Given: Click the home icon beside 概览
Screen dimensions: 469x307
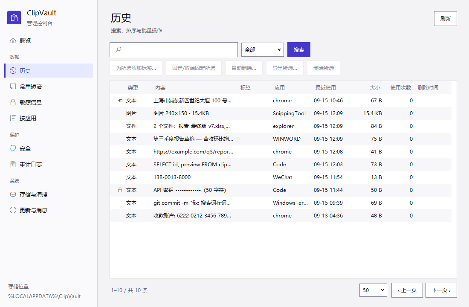Looking at the screenshot, I should point(13,41).
